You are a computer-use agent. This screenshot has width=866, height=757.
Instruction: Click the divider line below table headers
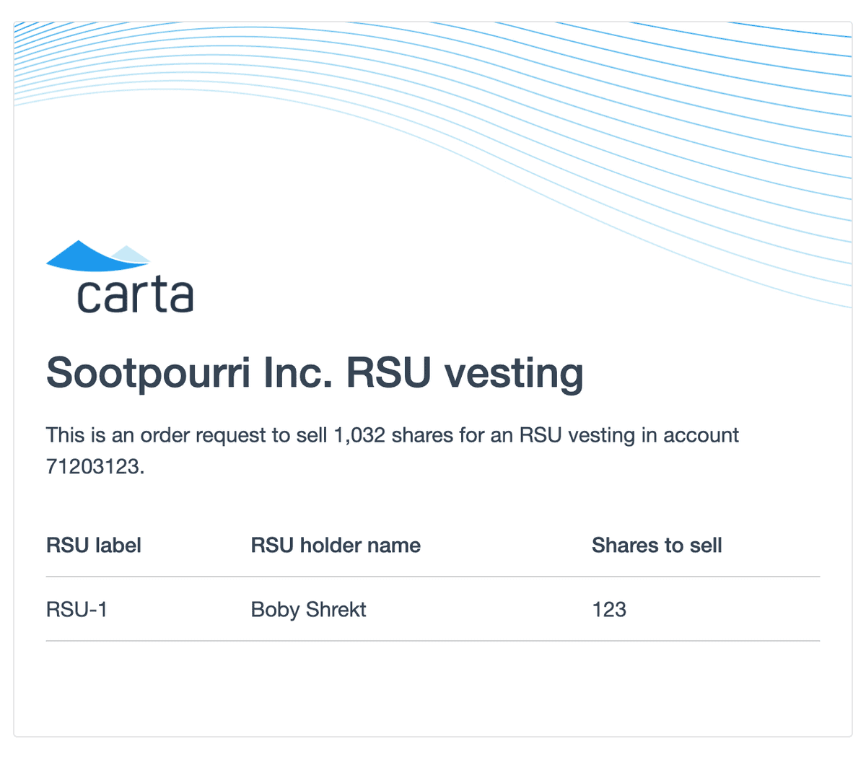click(433, 577)
